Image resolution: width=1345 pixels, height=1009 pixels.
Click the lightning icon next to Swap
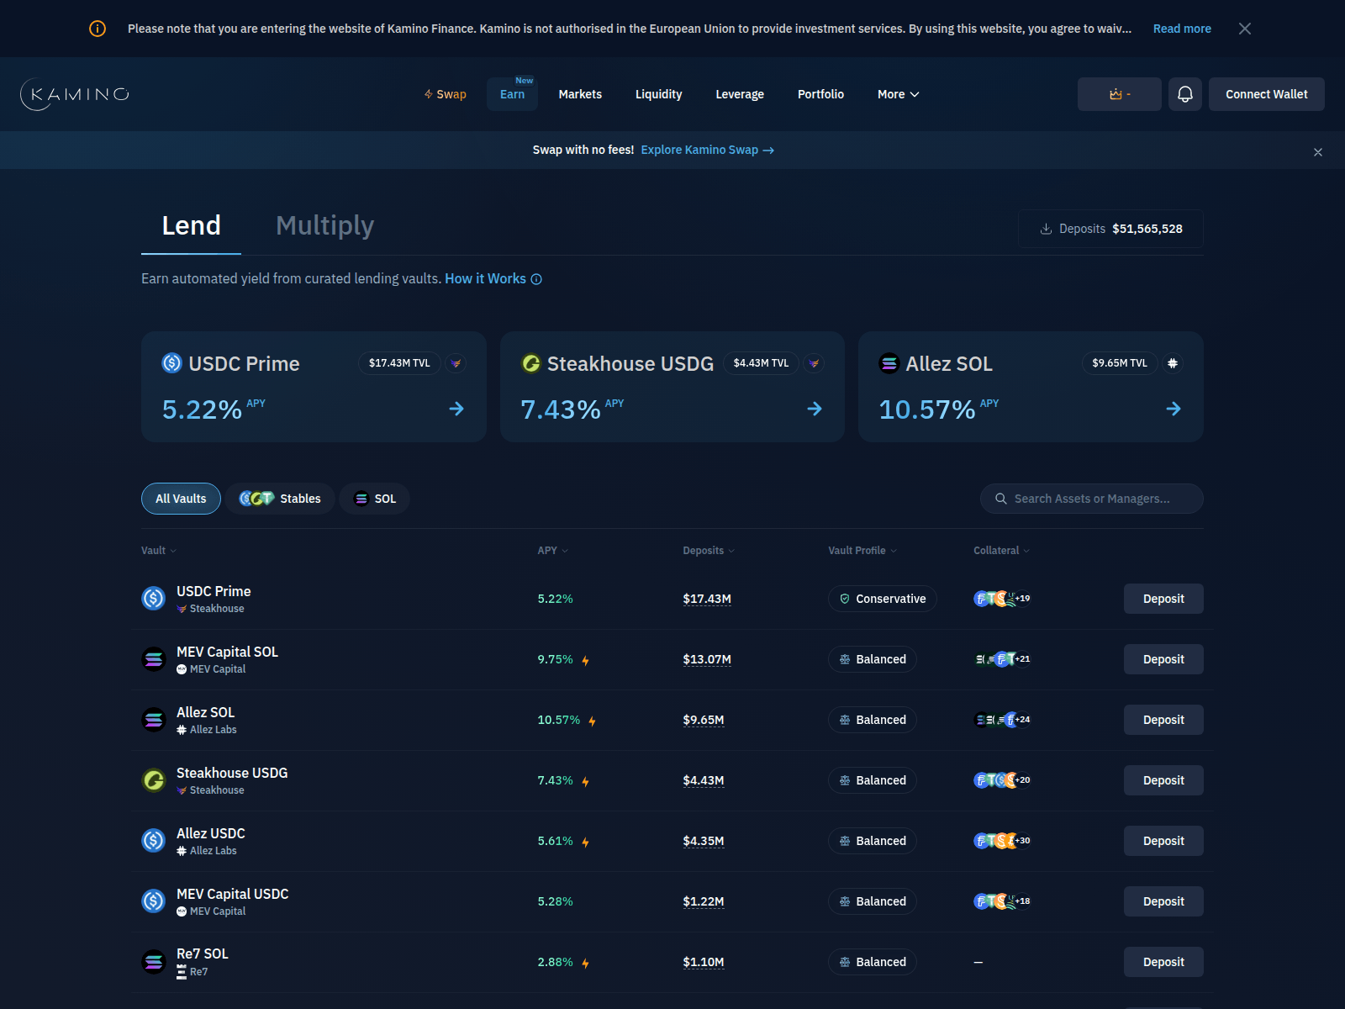[429, 94]
